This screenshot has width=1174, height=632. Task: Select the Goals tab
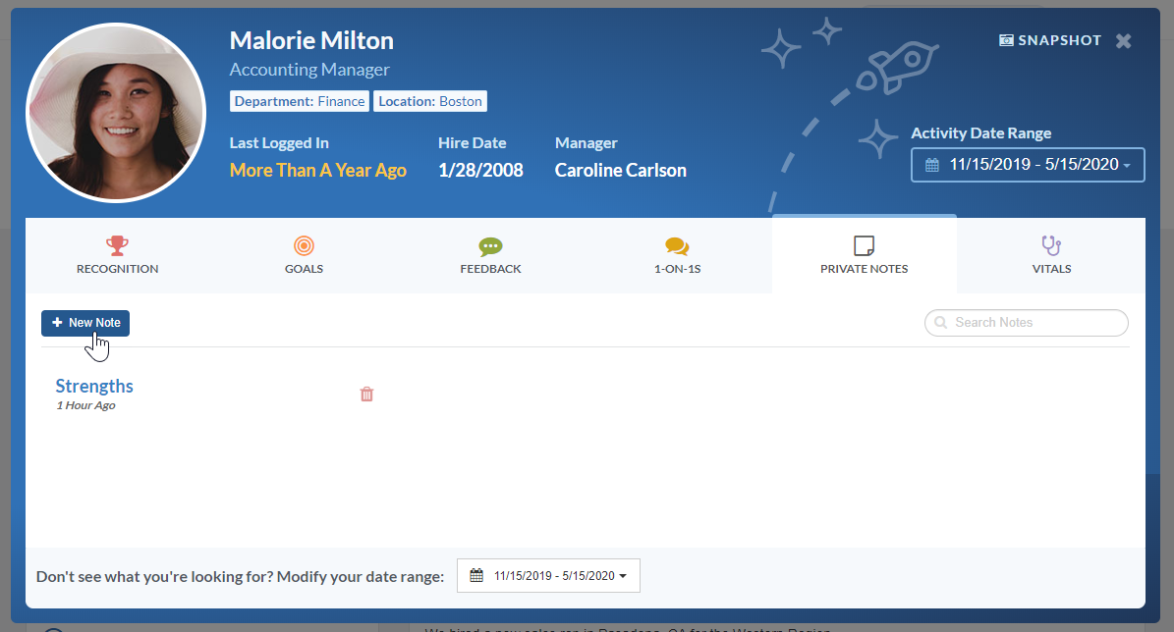304,255
